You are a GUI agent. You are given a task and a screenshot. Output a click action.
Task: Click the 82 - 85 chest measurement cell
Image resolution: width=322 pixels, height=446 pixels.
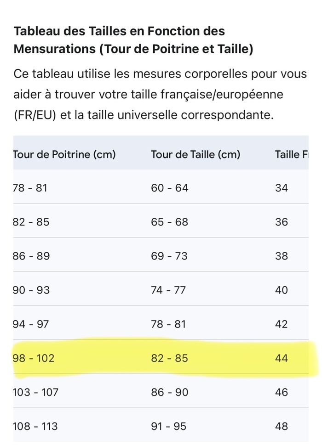[x=31, y=222]
